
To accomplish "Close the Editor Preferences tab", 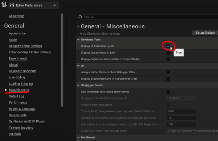I will coord(55,5).
